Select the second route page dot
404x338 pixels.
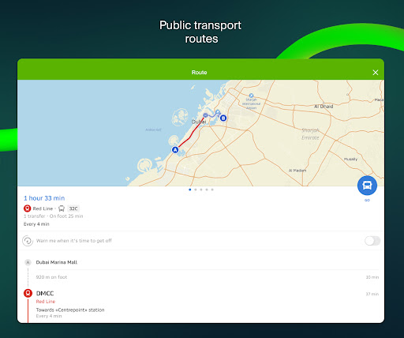tap(196, 190)
